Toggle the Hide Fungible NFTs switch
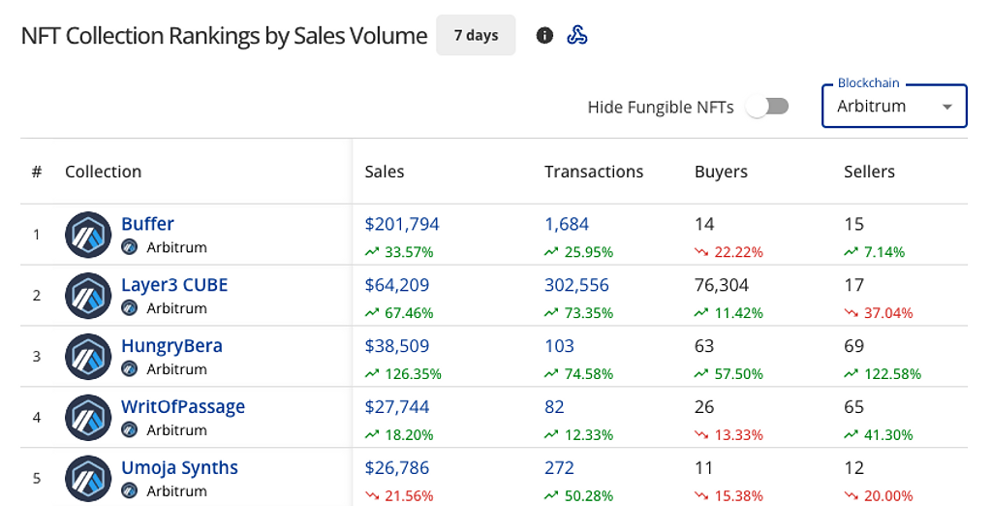 767,107
